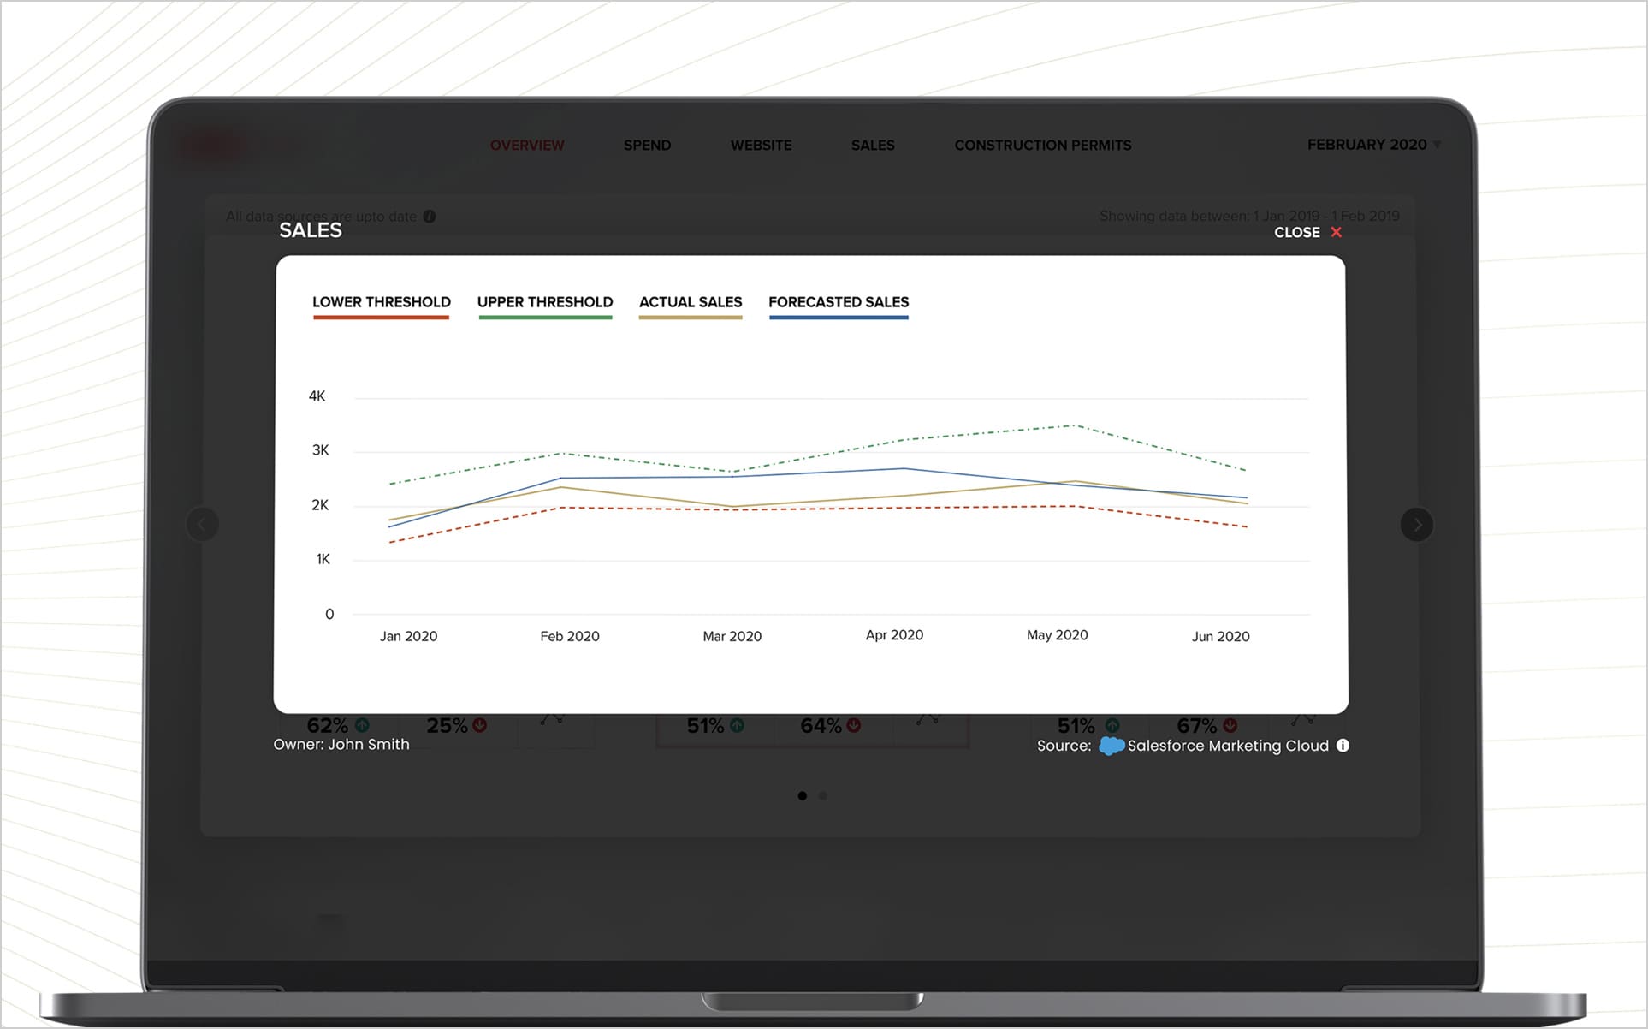Select Construction Permits in the navigation

[x=1043, y=145]
